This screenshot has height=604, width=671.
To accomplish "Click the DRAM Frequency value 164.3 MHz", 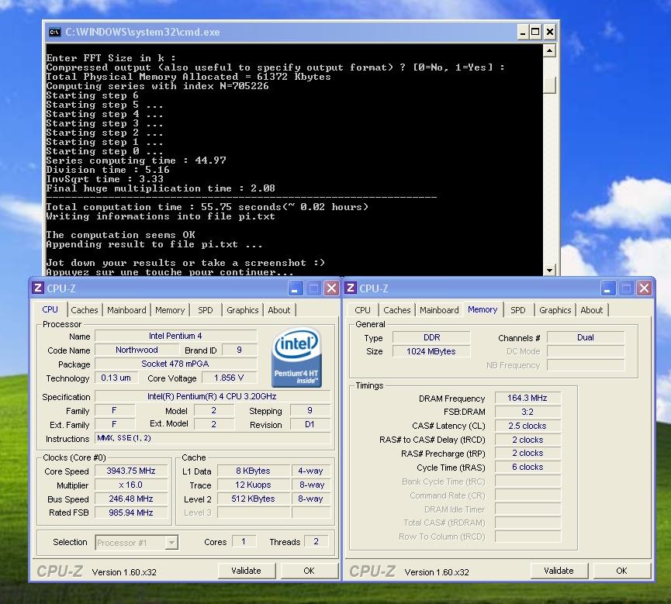I will tap(527, 398).
